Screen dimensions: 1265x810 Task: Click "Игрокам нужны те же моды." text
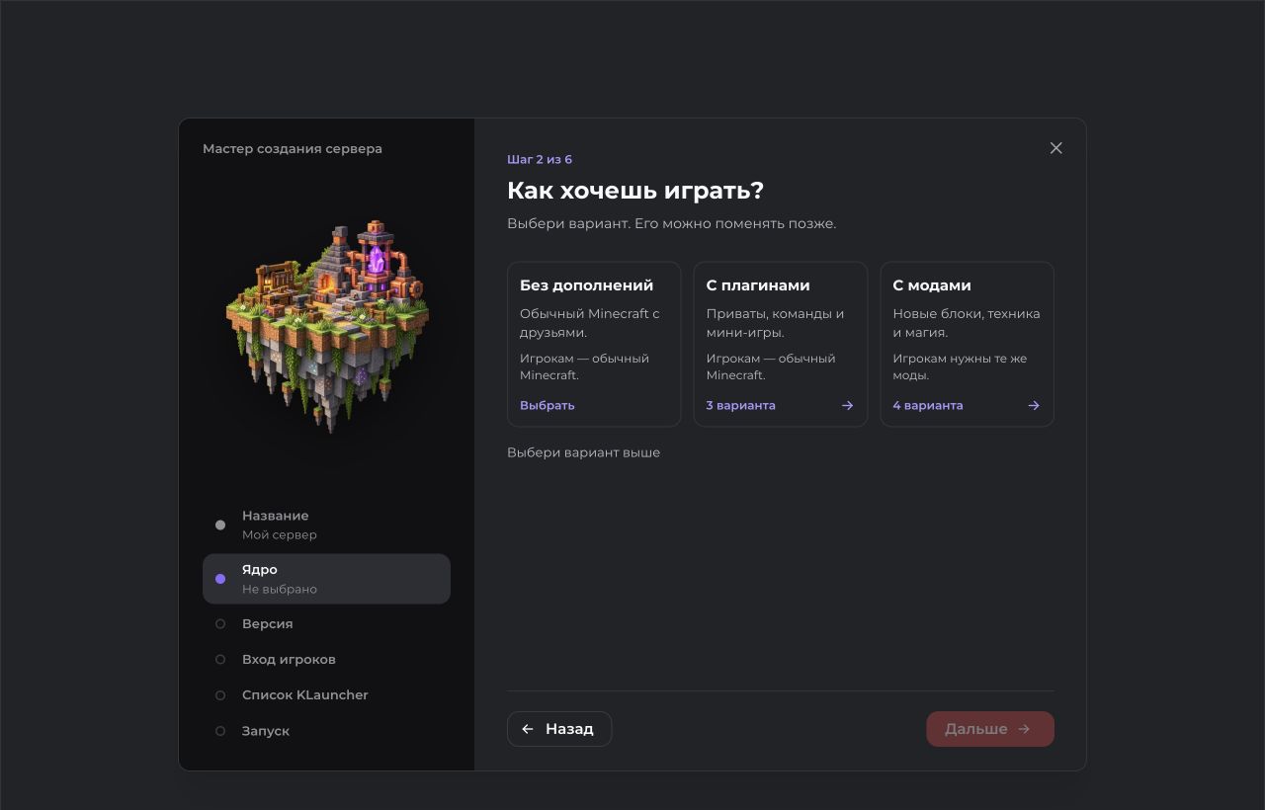coord(960,366)
